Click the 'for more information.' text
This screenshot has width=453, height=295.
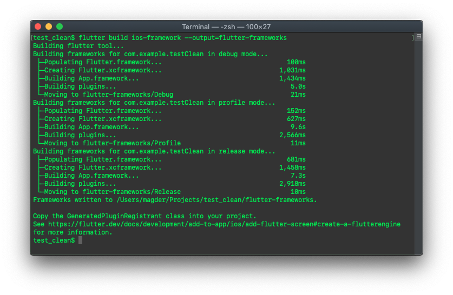point(73,232)
